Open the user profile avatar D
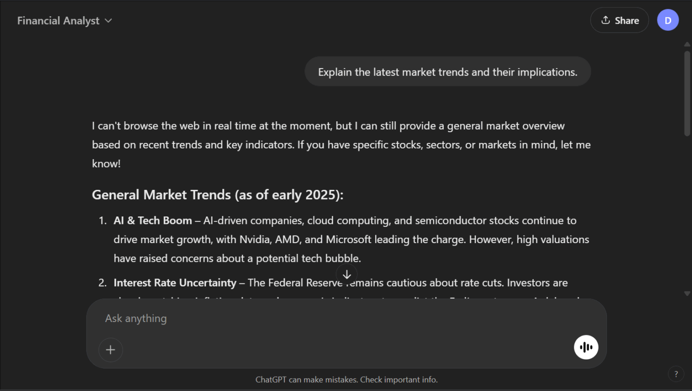Screen dimensions: 692x391 point(668,20)
